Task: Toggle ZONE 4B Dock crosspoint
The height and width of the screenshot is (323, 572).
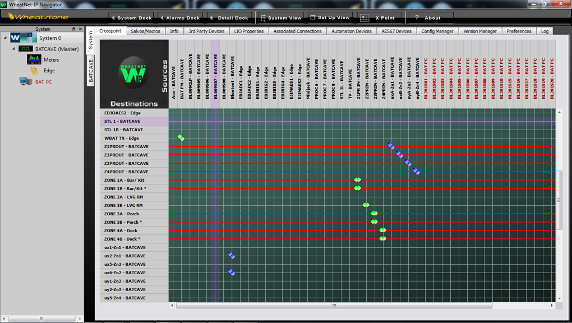Action: click(x=382, y=238)
